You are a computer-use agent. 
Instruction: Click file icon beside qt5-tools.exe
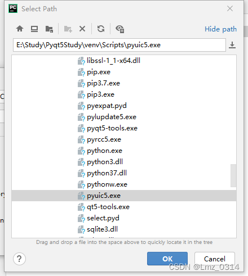click(81, 207)
